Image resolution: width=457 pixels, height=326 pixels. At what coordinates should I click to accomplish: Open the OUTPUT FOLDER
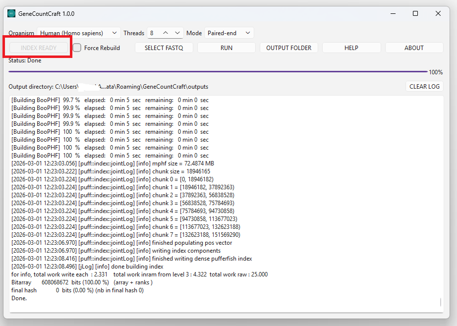click(289, 48)
